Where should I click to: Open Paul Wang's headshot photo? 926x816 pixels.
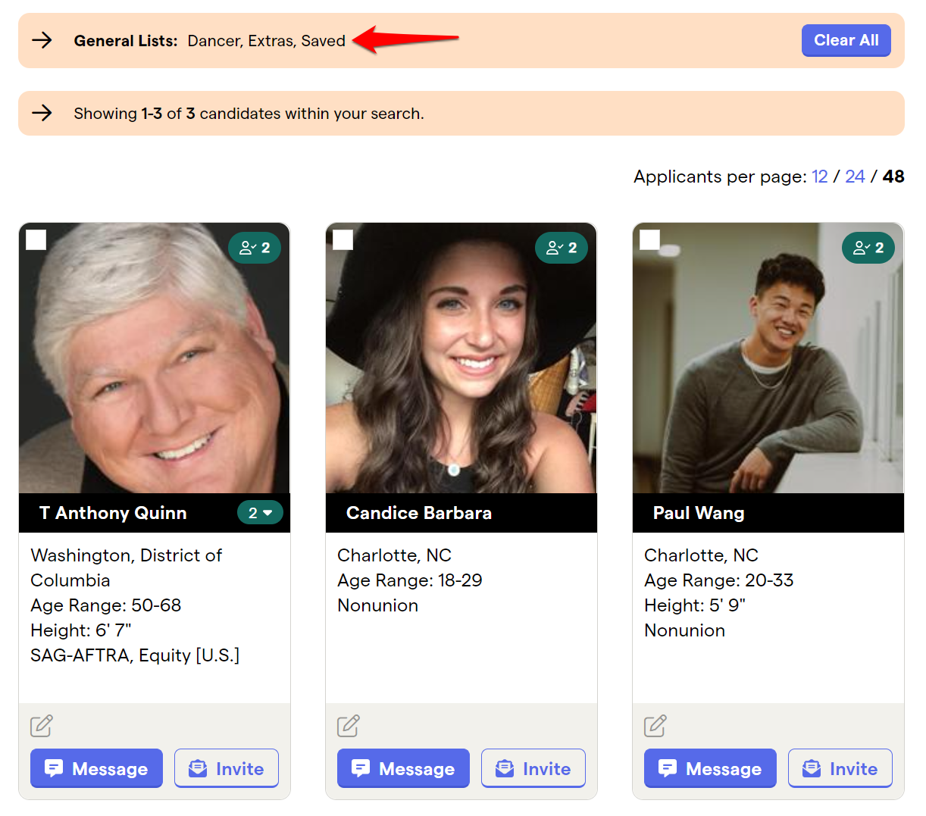[x=768, y=358]
